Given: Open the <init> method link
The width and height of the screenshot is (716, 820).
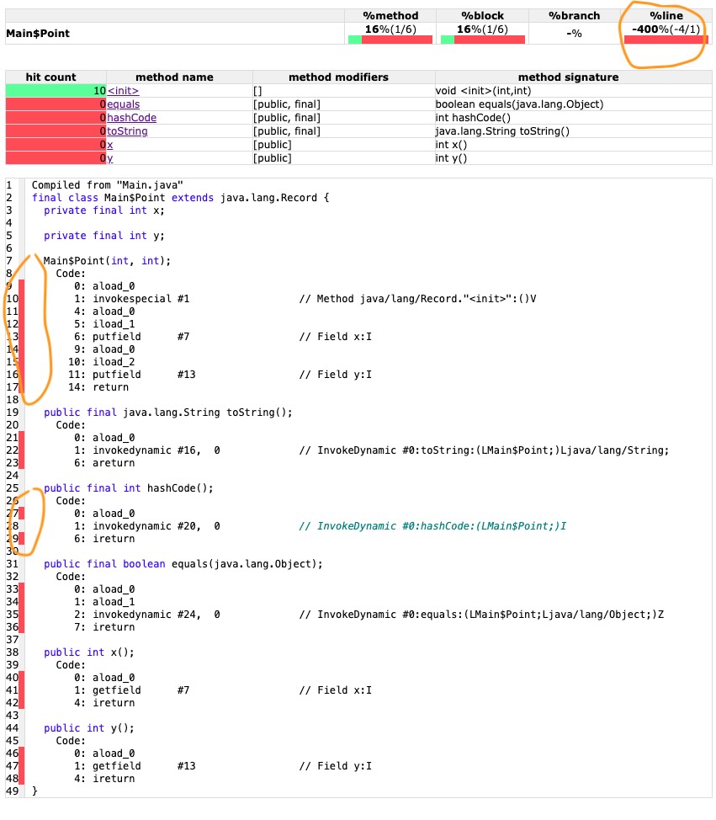Looking at the screenshot, I should [x=123, y=90].
